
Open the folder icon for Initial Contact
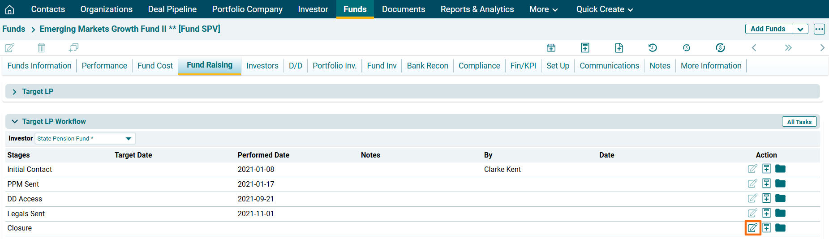point(780,169)
